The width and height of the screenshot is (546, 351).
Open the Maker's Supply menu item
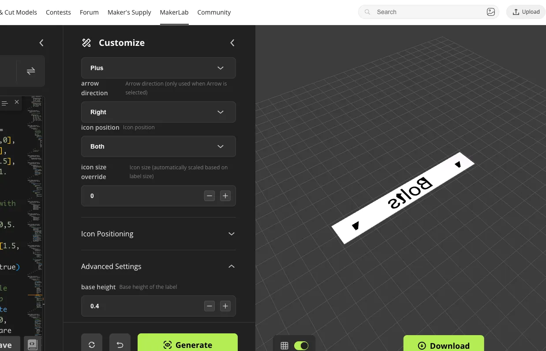coord(129,12)
